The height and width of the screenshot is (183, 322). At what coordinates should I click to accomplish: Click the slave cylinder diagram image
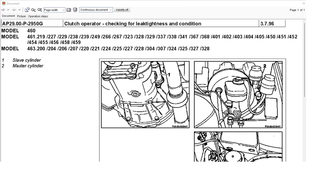pyautogui.click(x=145, y=94)
